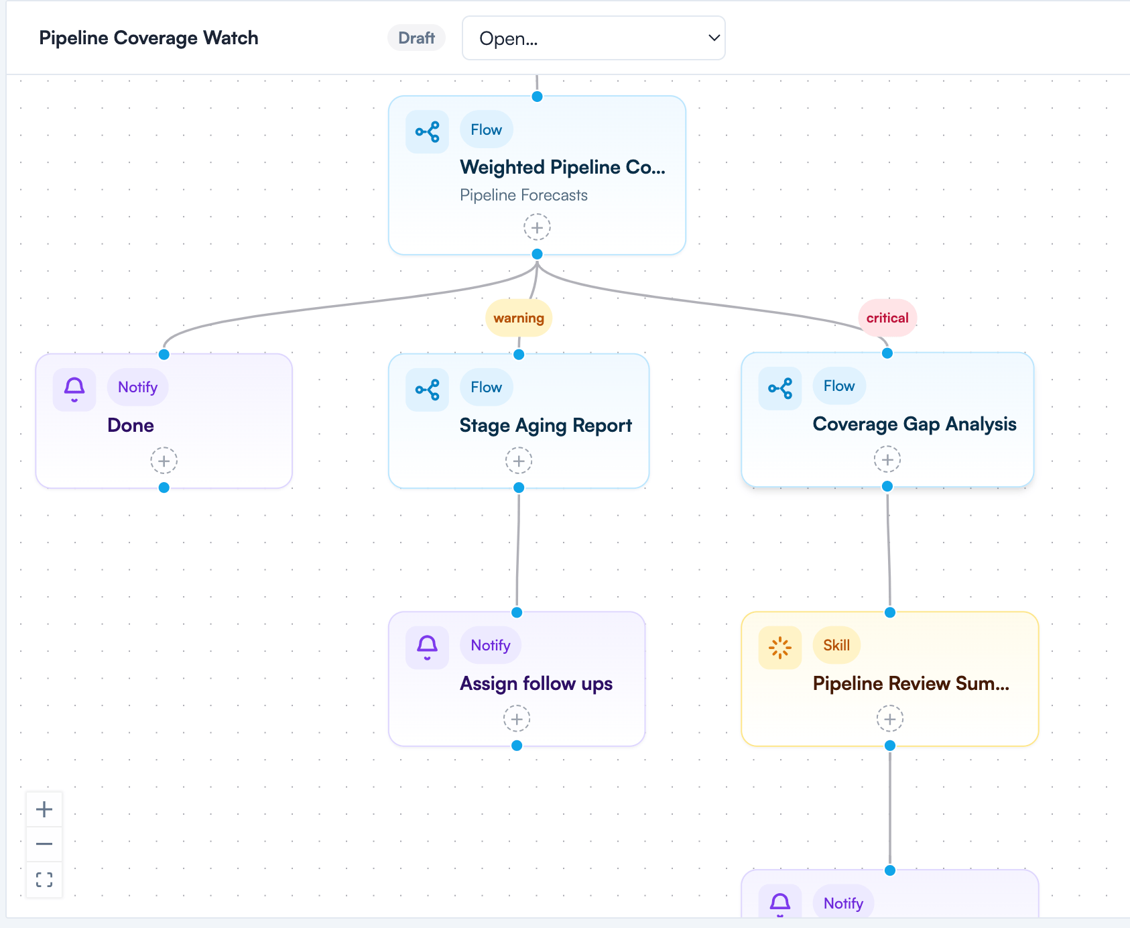Viewport: 1130px width, 928px height.
Task: Click the Pipeline Coverage Watch title
Action: point(149,38)
